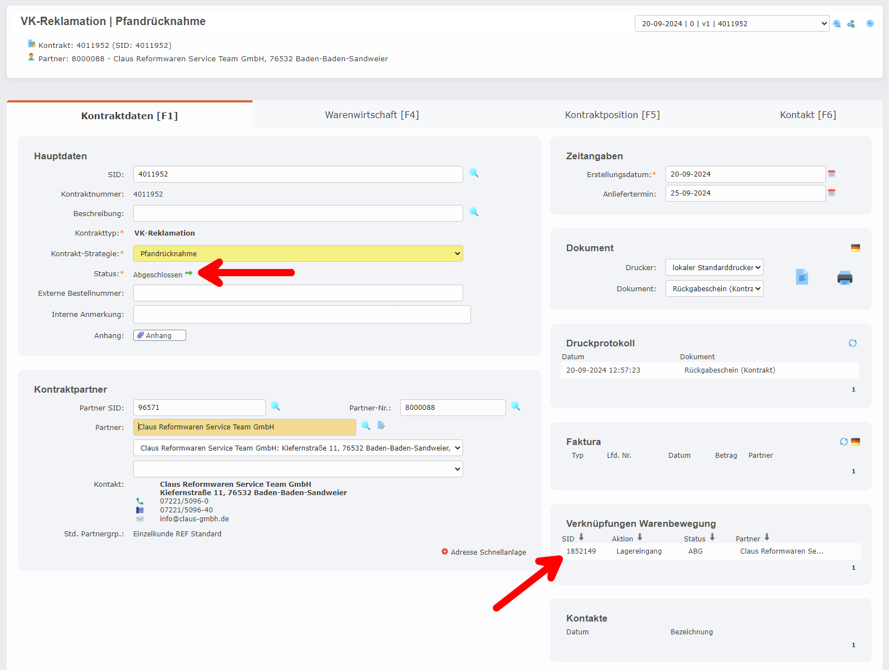Click the Erstellungsdatum date field

[x=745, y=174]
